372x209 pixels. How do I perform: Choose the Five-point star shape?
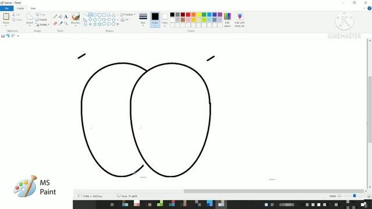(x=95, y=24)
